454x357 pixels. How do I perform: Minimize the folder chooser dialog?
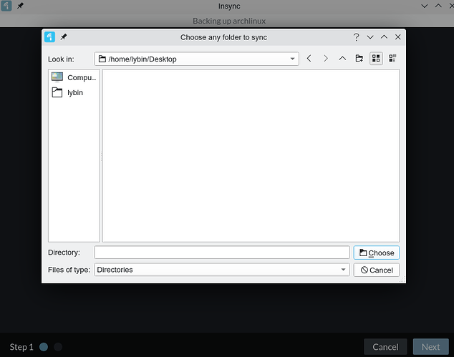pyautogui.click(x=370, y=37)
